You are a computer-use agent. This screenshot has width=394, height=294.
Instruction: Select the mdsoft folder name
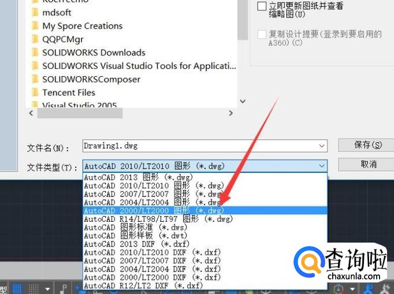coord(57,12)
